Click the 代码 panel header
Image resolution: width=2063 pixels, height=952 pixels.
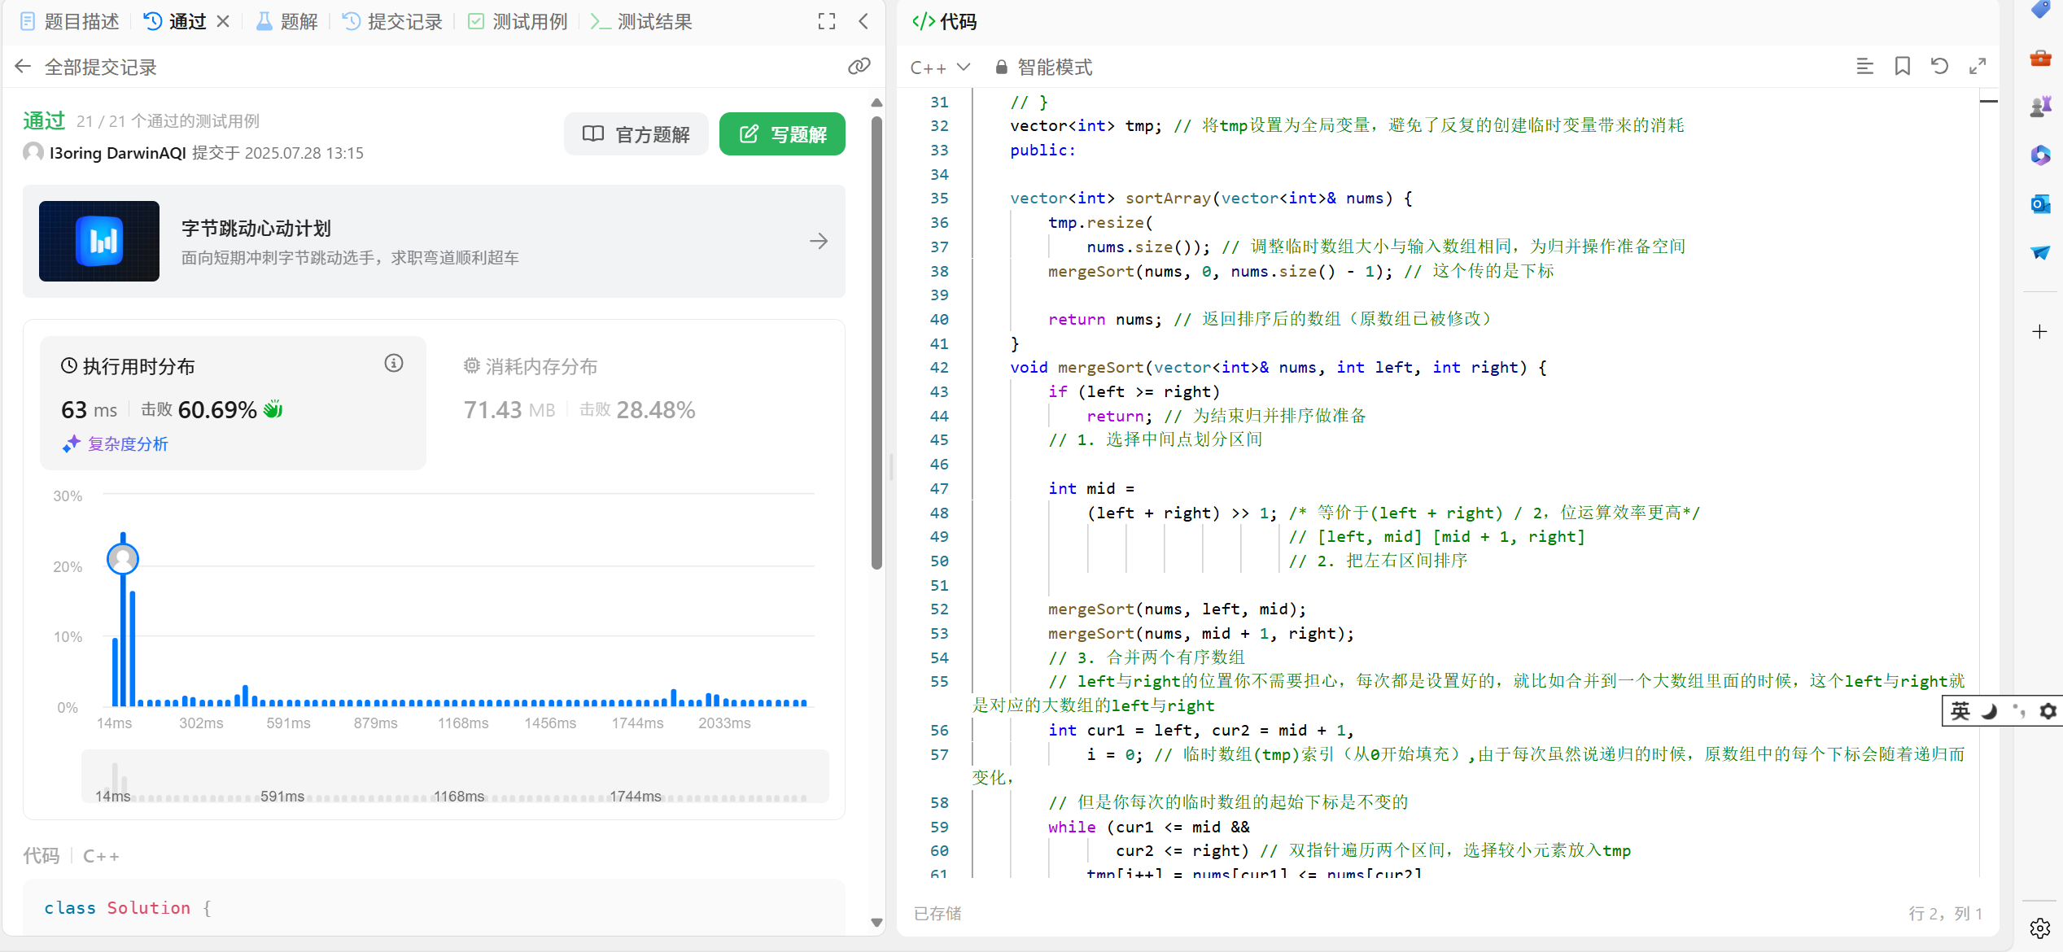[944, 22]
